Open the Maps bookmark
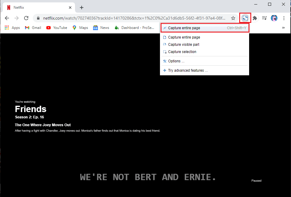The width and height of the screenshot is (291, 197). [80, 28]
